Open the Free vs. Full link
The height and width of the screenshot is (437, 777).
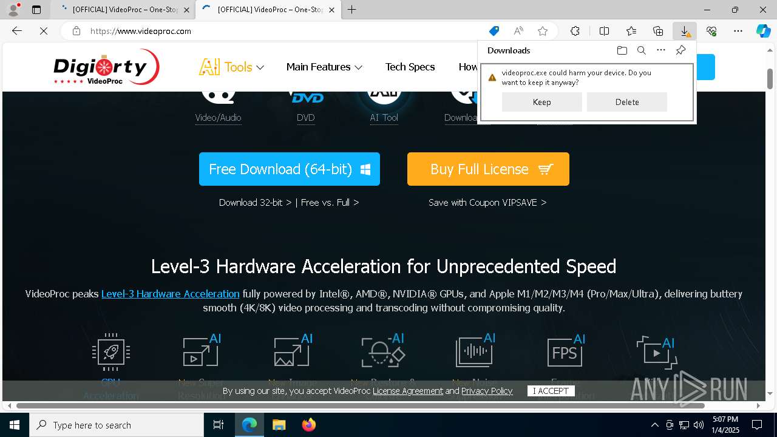pyautogui.click(x=330, y=203)
